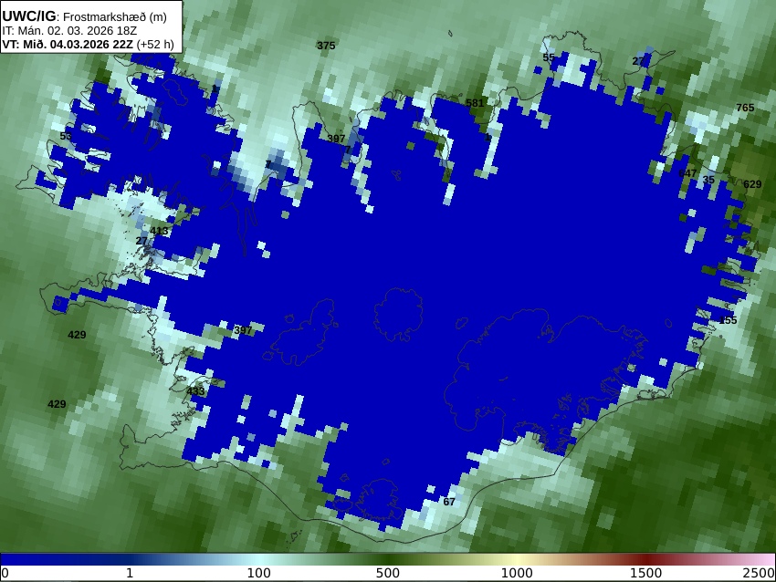
Task: Click the 413 value label
Action: click(x=159, y=231)
